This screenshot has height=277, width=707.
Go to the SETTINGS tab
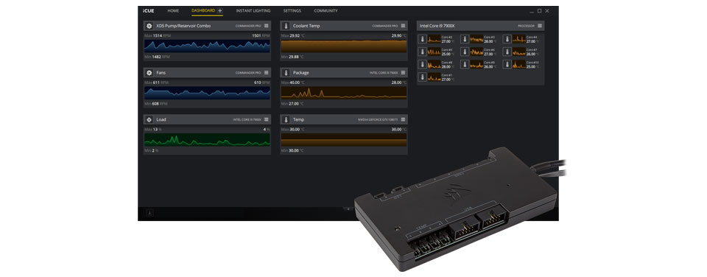(292, 11)
